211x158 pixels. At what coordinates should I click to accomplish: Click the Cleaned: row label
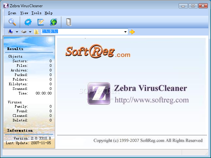tap(20, 116)
